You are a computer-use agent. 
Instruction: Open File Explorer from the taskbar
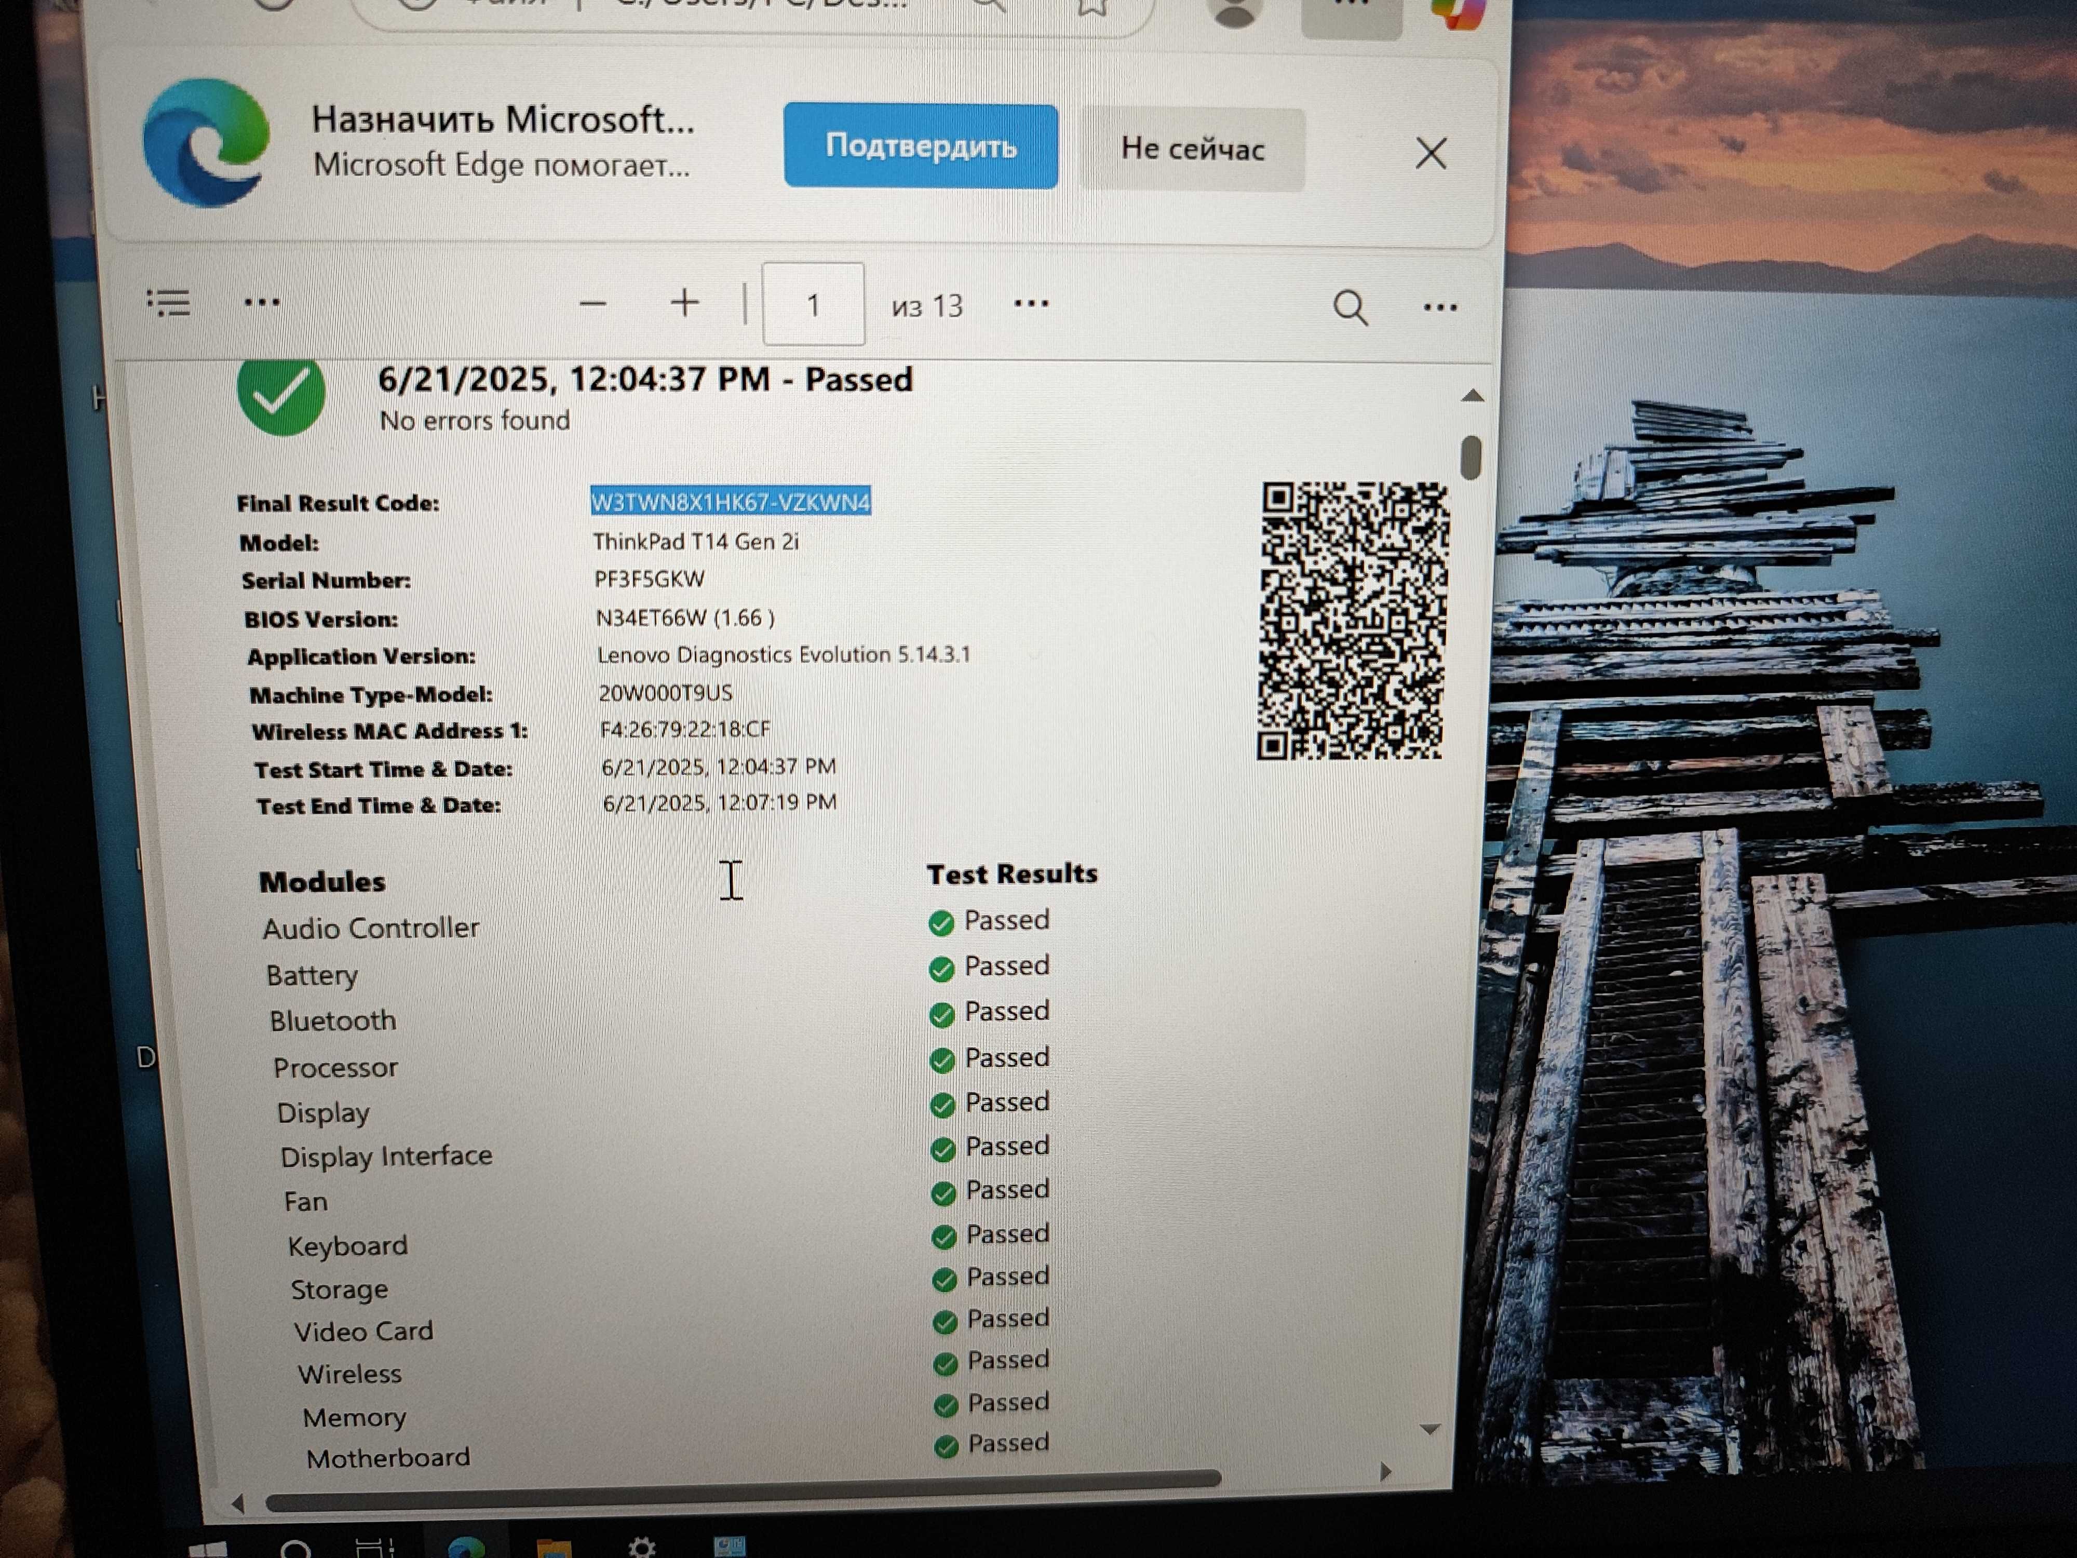pos(553,1548)
